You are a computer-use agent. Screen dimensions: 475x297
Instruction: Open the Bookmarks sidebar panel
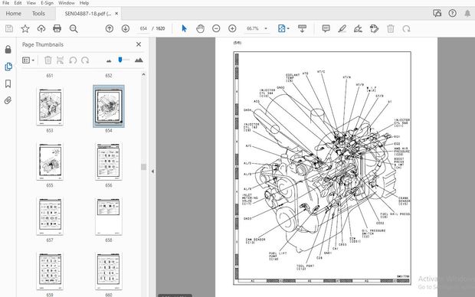tap(8, 83)
